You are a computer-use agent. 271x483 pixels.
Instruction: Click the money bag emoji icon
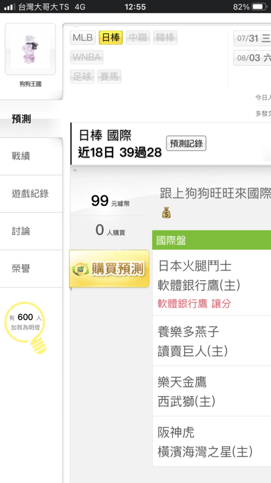166,213
